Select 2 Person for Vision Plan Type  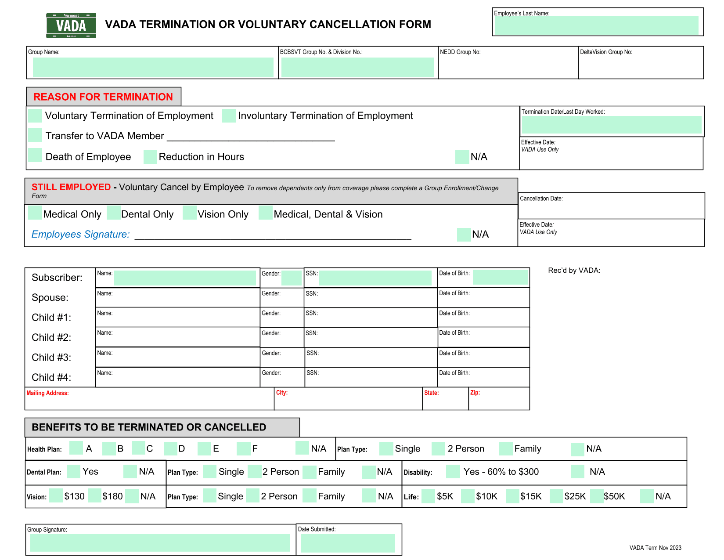point(253,495)
